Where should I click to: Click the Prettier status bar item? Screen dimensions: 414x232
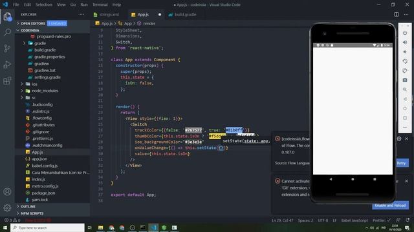381,220
